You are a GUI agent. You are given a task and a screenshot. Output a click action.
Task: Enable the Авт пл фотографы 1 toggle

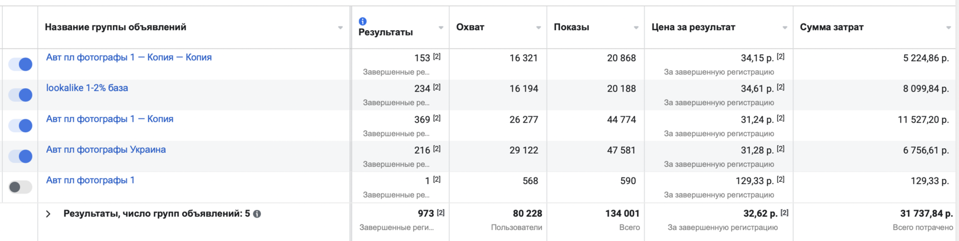[20, 187]
